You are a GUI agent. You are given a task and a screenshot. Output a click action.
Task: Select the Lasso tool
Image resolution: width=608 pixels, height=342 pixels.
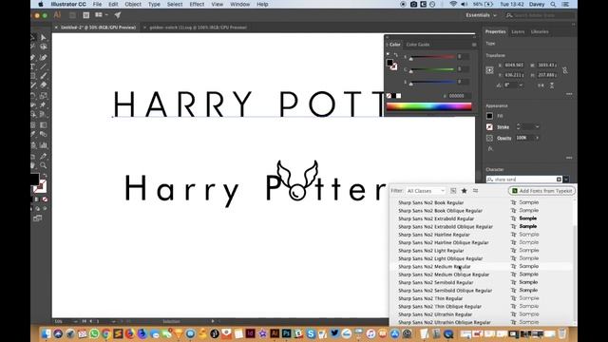(x=44, y=47)
